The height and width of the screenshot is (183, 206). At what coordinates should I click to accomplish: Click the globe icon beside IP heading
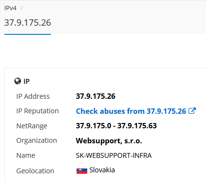point(17,81)
